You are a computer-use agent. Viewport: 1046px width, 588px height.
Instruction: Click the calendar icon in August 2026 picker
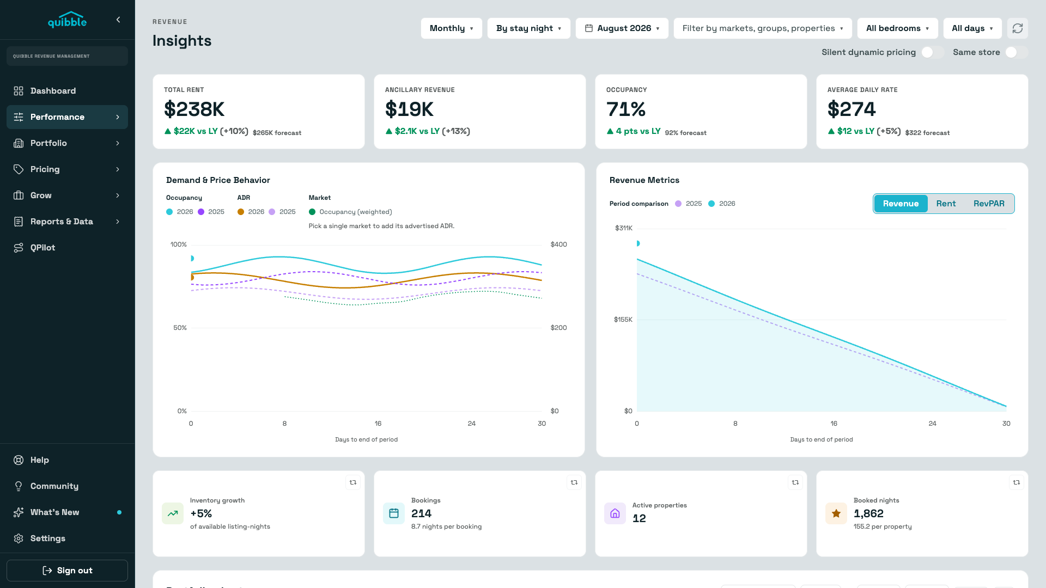[589, 28]
